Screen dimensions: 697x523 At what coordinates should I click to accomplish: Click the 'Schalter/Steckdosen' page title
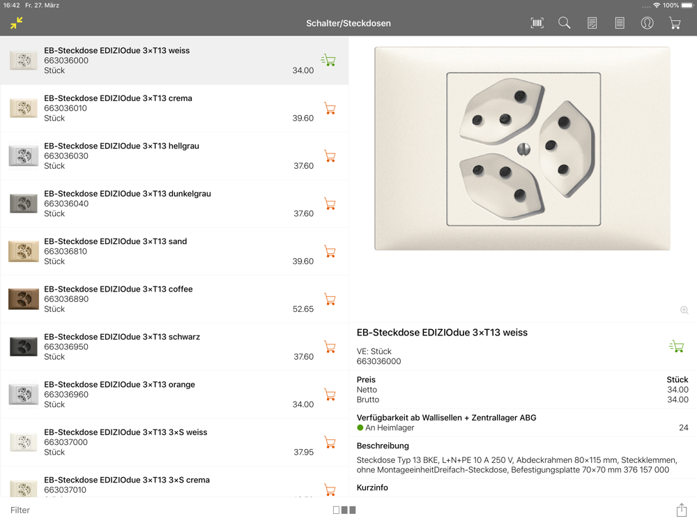[348, 23]
